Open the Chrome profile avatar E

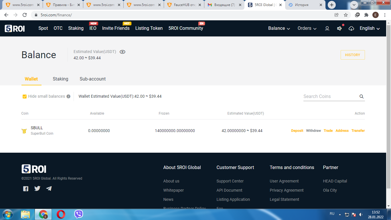376,15
